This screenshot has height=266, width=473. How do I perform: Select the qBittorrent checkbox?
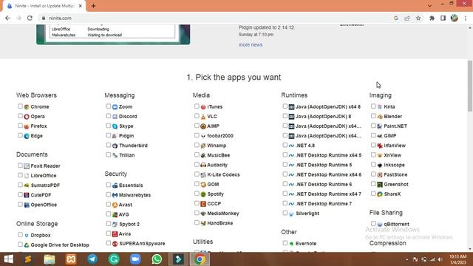[x=373, y=223]
